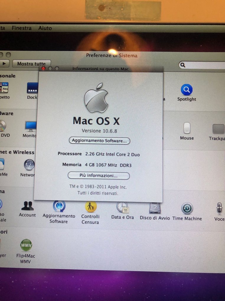Viewport: 225px width, 301px height.
Task: Click Aggiornamento Software... button in Informazioni window
Action: (99, 141)
